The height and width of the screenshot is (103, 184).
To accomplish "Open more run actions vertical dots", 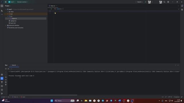I will pyautogui.click(x=152, y=2).
